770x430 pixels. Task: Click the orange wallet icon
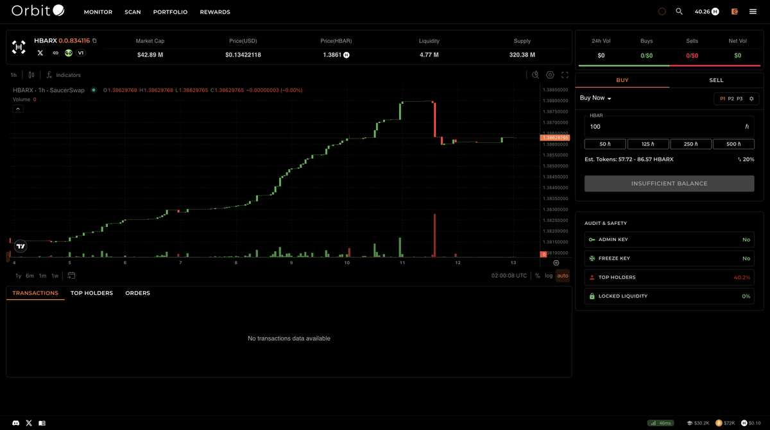pyautogui.click(x=735, y=12)
